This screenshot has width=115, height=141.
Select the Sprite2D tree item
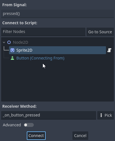(57, 50)
